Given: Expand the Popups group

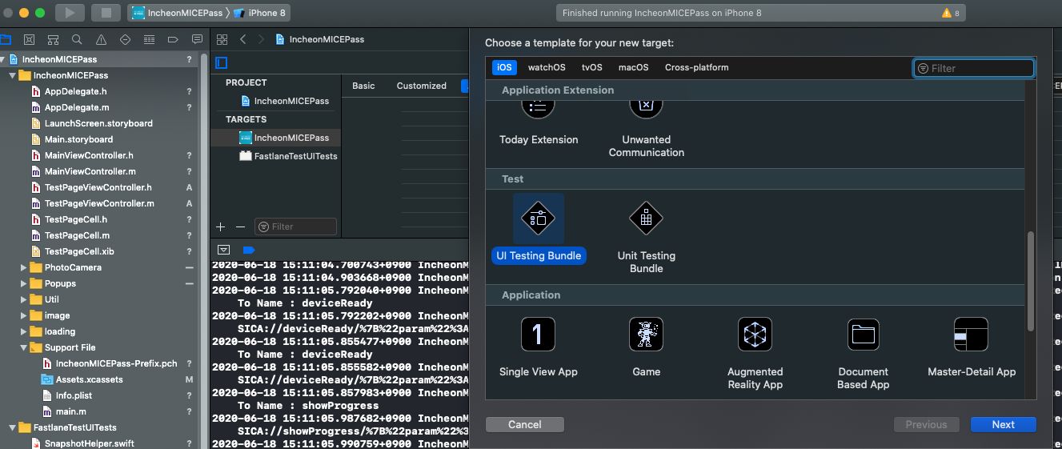Looking at the screenshot, I should pos(23,283).
